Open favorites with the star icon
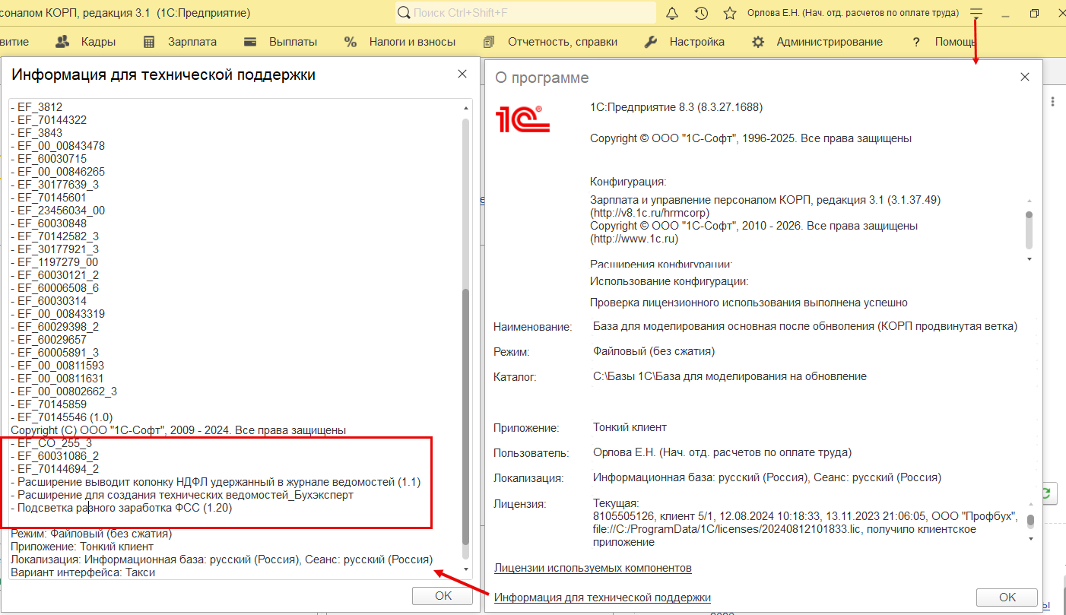Viewport: 1066px width, 615px height. [x=730, y=13]
